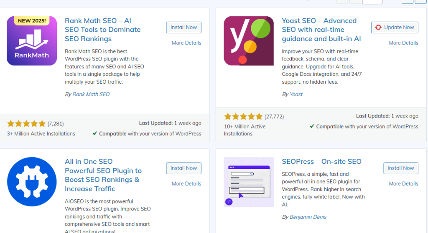Open More Details for SEOPress
The image size is (428, 233).
(x=403, y=184)
